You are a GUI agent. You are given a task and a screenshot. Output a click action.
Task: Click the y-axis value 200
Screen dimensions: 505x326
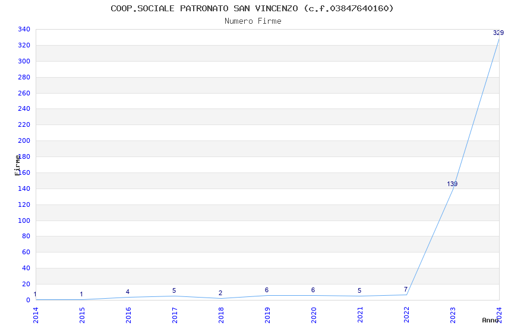(24, 140)
